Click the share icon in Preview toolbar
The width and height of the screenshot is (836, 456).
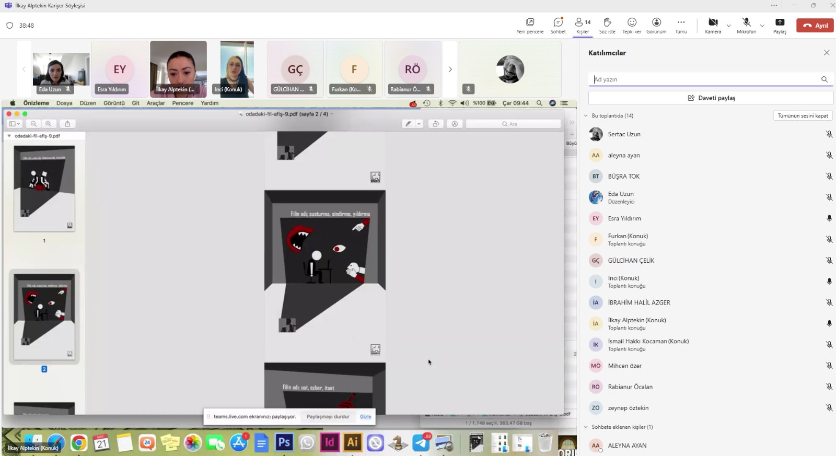(x=67, y=124)
